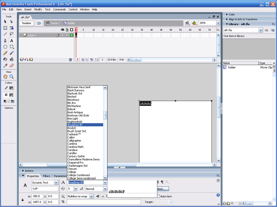
Task: Switch to the Filters tab
Action: click(46, 176)
